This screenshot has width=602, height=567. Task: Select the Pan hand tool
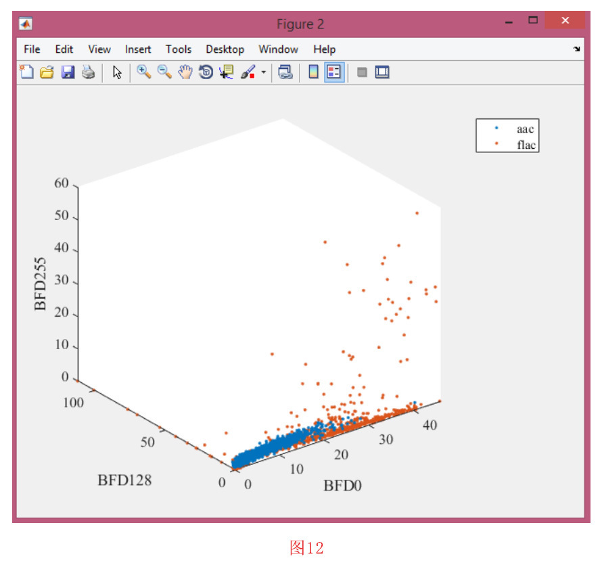point(185,72)
